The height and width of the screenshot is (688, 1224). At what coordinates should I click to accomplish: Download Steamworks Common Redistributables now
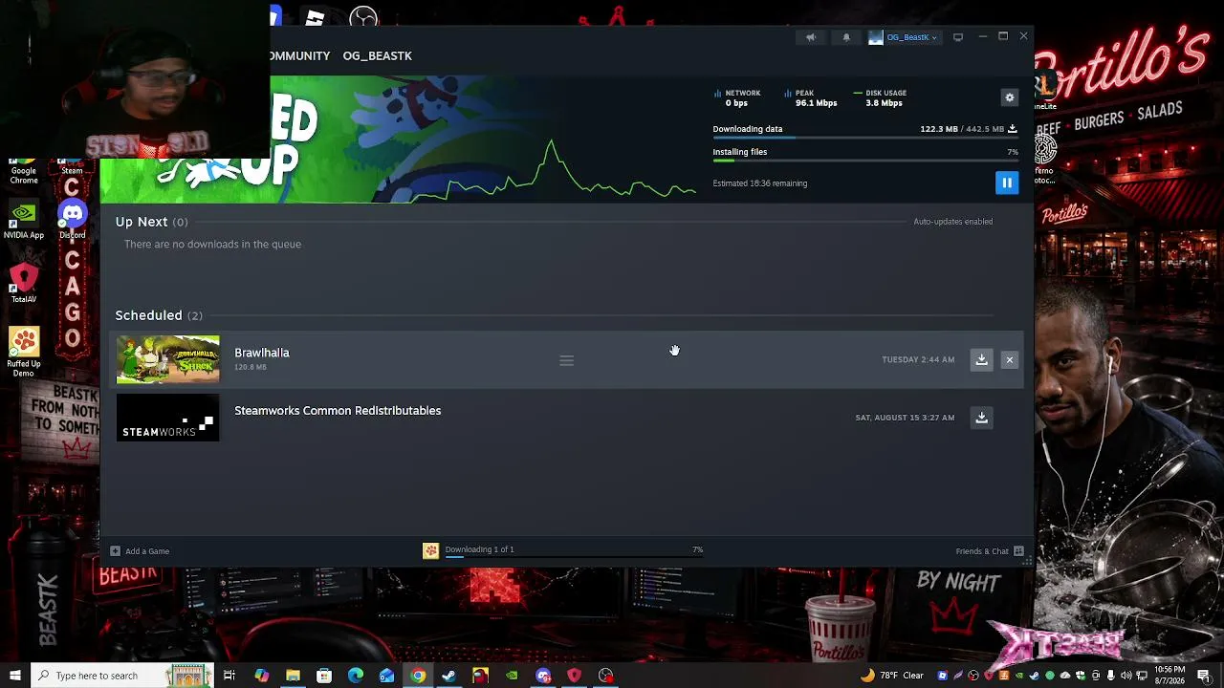point(981,418)
